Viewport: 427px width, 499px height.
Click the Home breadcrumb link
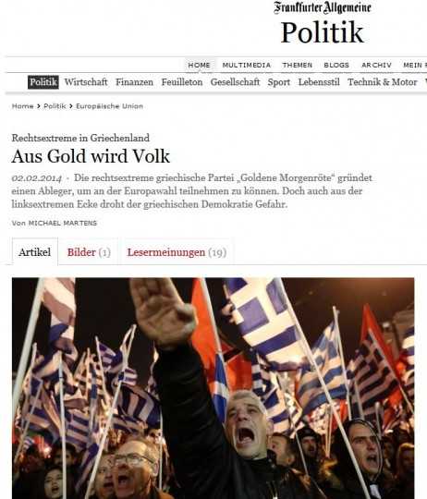[x=22, y=106]
